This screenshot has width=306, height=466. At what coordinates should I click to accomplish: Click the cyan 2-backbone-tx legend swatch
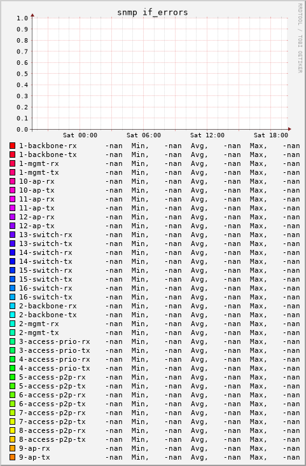13,315
